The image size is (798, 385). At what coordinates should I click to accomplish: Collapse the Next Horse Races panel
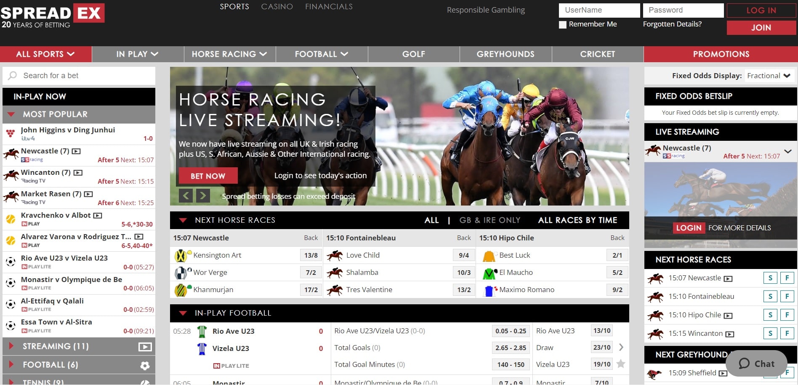[183, 220]
